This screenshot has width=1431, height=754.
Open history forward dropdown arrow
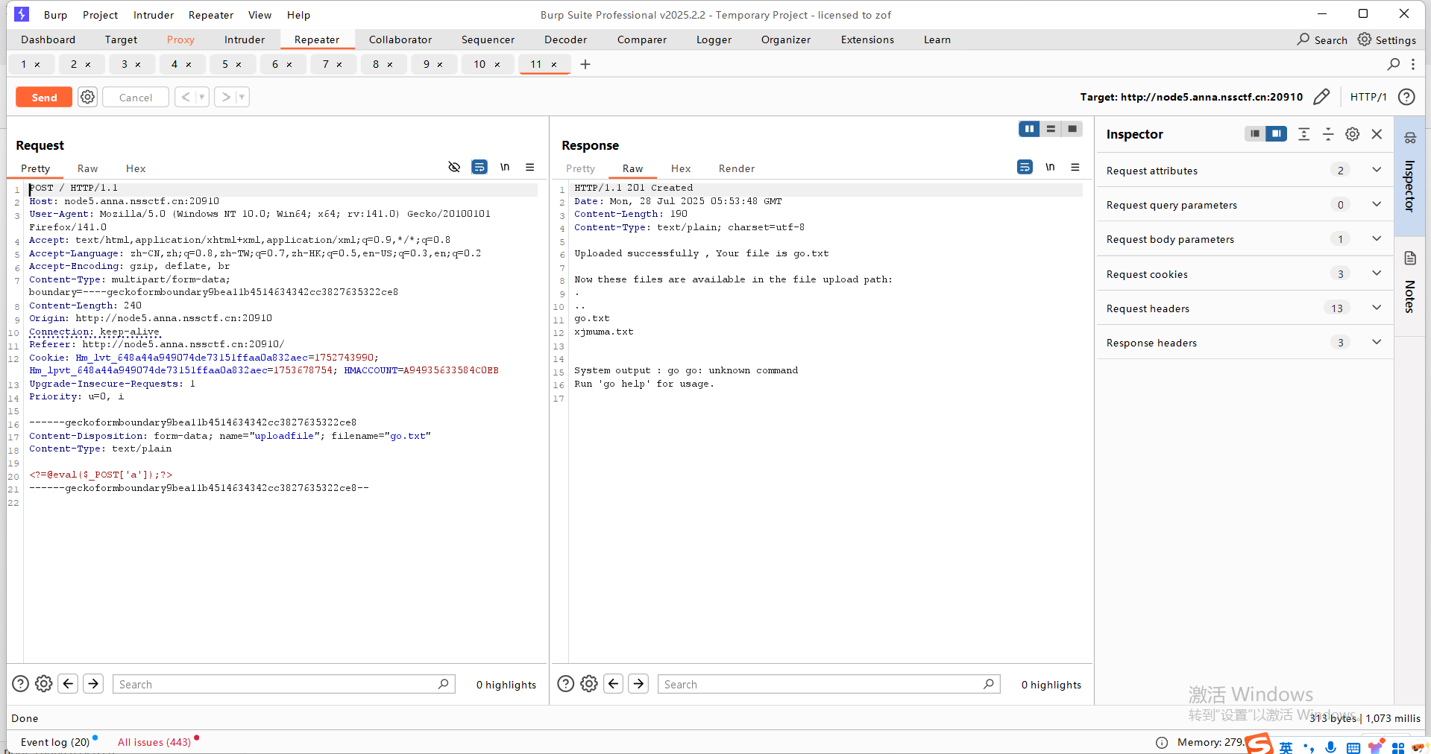click(242, 98)
